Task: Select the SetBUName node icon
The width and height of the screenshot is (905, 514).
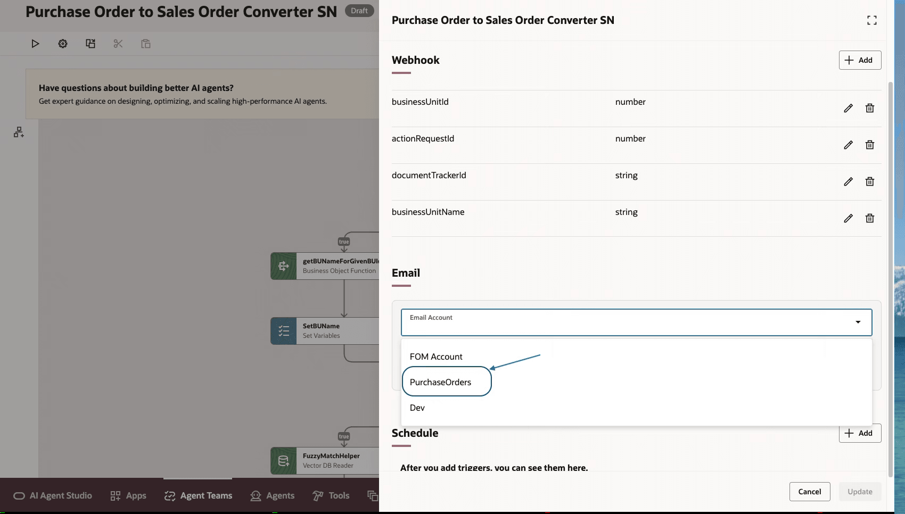Action: (284, 331)
